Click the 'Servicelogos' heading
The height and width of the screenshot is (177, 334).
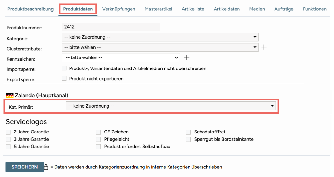click(x=26, y=122)
